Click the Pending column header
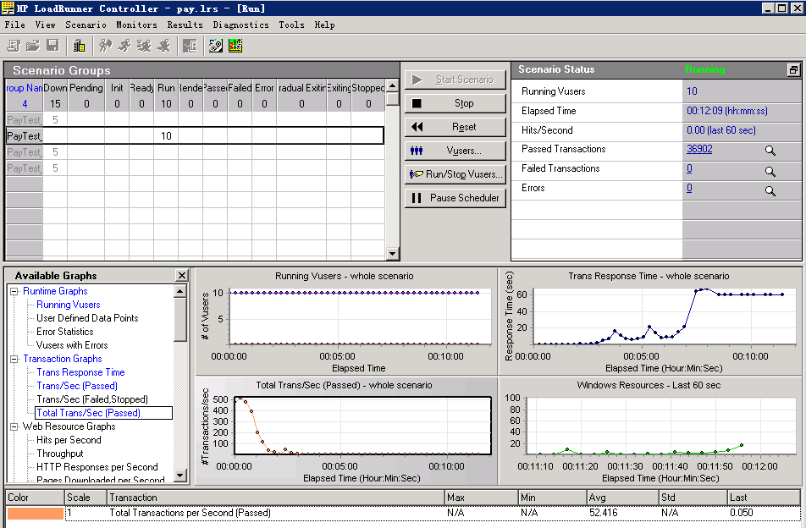 coord(86,88)
